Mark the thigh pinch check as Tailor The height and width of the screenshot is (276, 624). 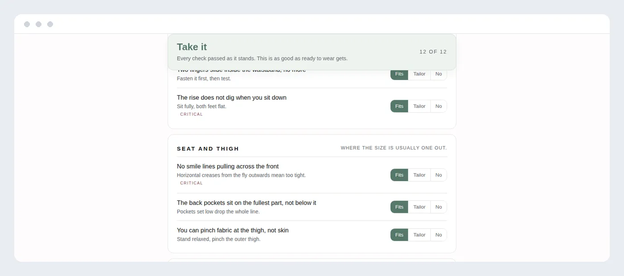click(x=419, y=235)
